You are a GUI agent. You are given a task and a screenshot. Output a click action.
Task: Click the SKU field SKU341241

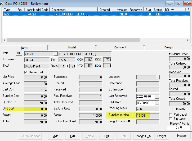37,66
